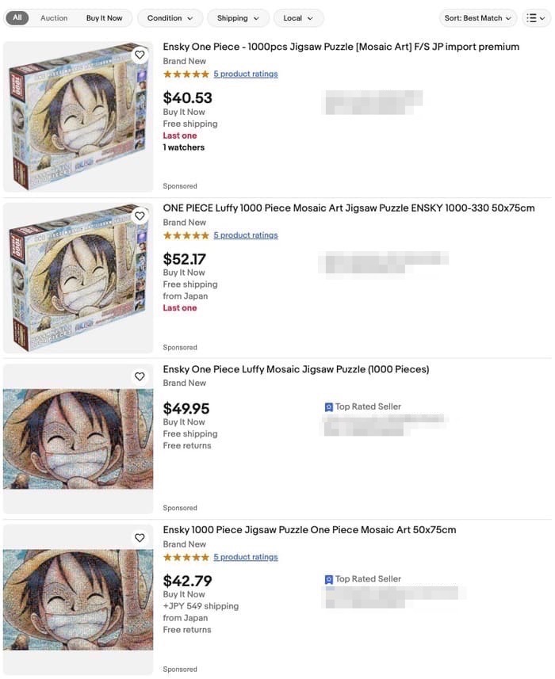Expand the Local filter dropdown
555x679 pixels.
(x=298, y=18)
